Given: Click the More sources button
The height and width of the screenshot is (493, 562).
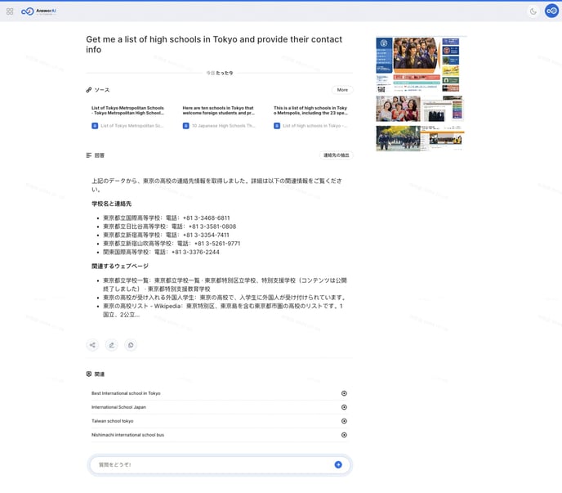Looking at the screenshot, I should (x=342, y=90).
